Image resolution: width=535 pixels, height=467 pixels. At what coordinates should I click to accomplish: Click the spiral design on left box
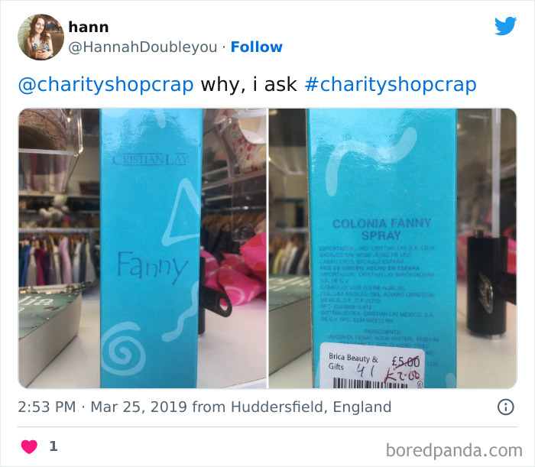(123, 348)
